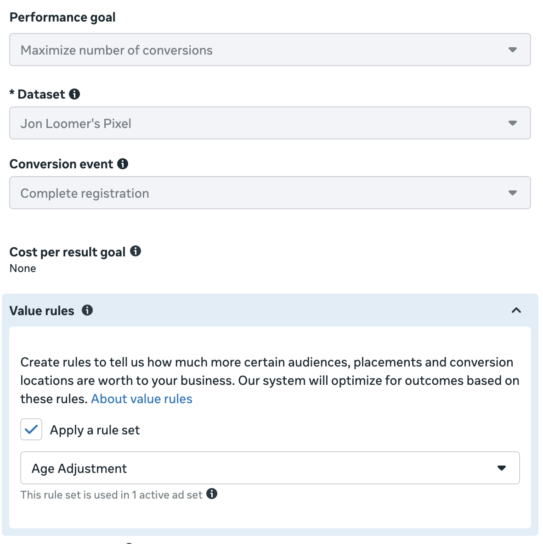Click the info icon next to Dataset
Screen dimensions: 543x544
[x=74, y=94]
